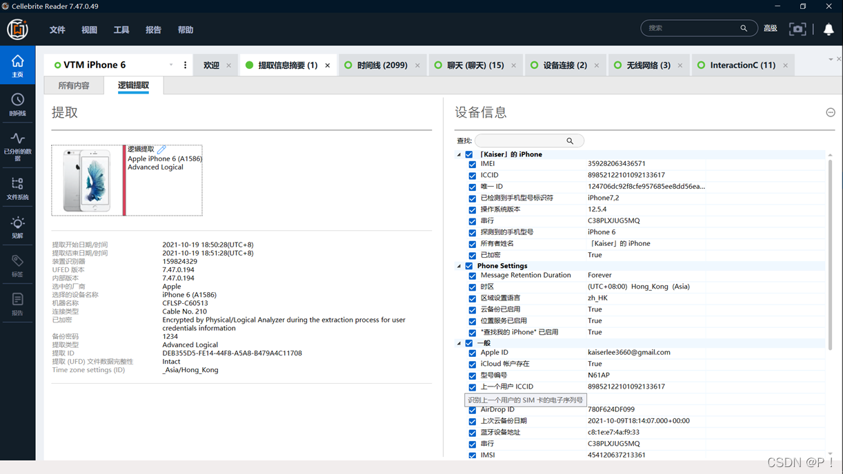Switch to the 设备连接 (2) tab

[564, 65]
